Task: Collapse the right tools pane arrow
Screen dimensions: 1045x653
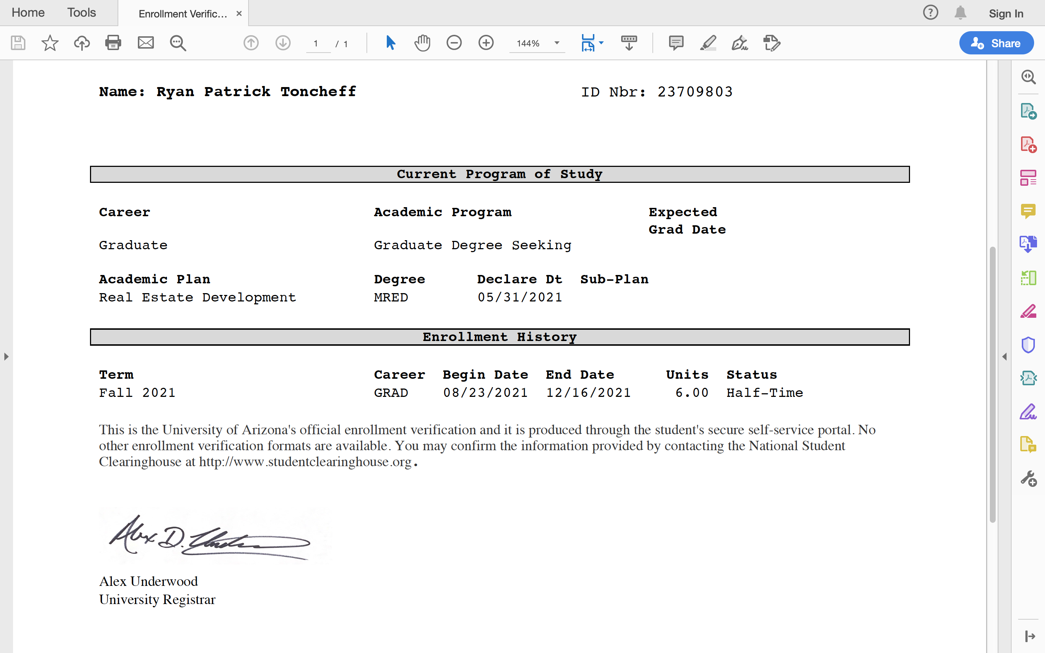Action: [x=1004, y=357]
